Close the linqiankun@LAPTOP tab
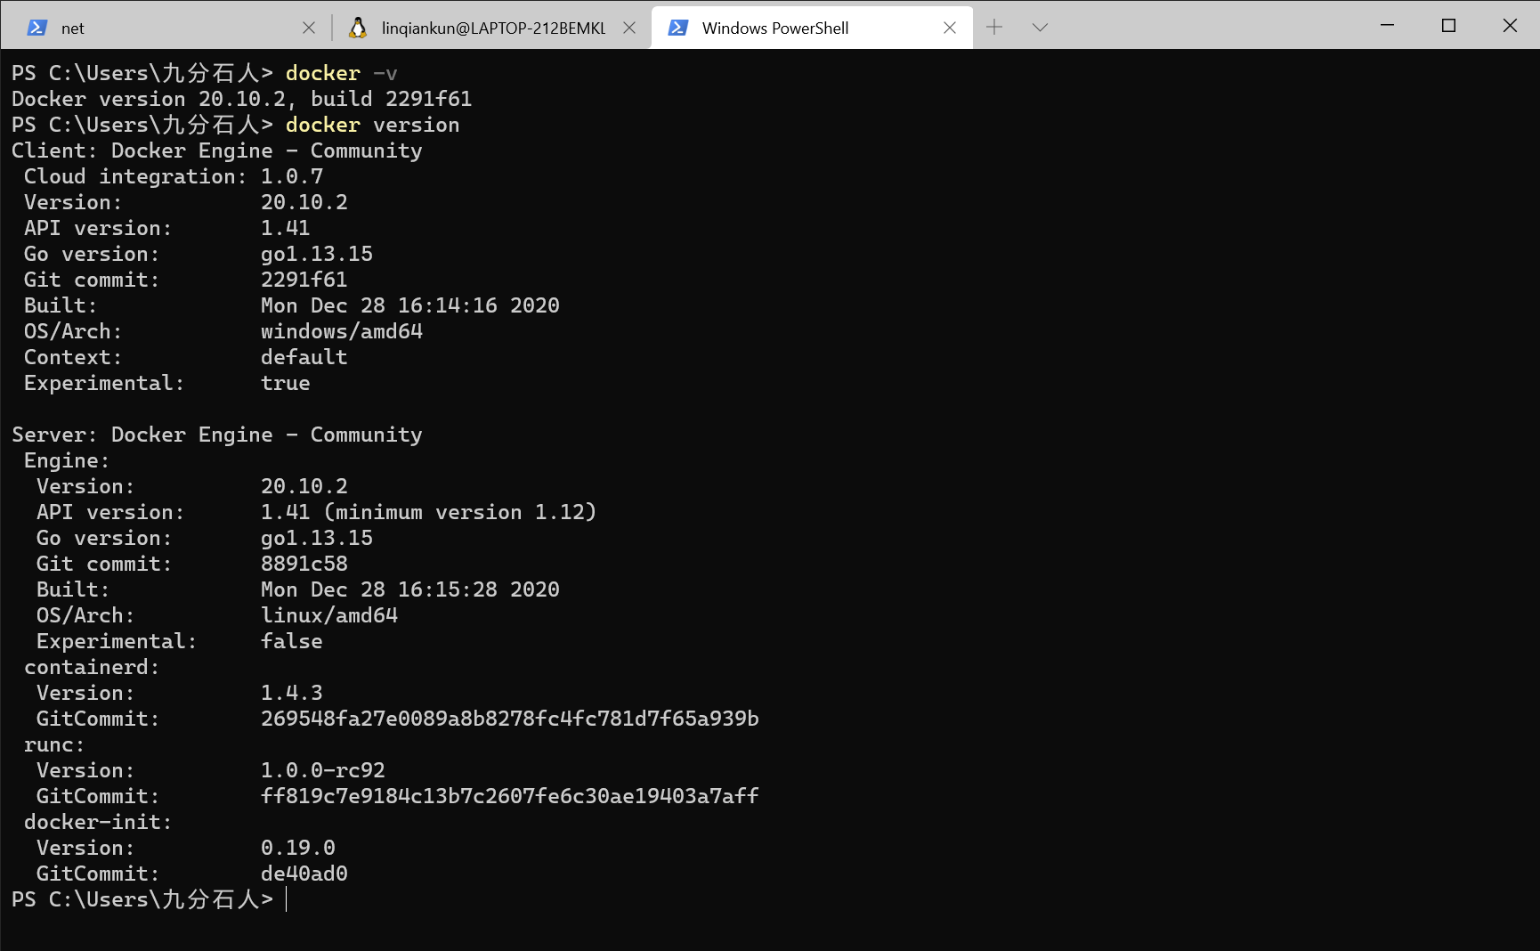 pyautogui.click(x=629, y=28)
